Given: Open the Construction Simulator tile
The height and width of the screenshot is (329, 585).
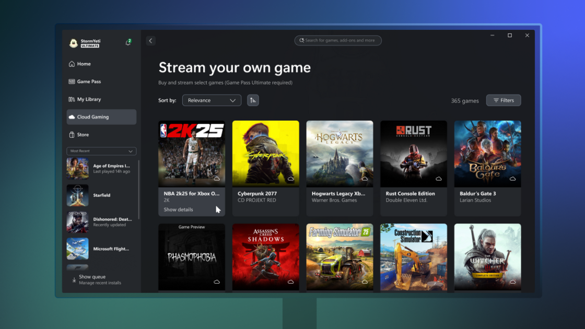Looking at the screenshot, I should pyautogui.click(x=414, y=257).
